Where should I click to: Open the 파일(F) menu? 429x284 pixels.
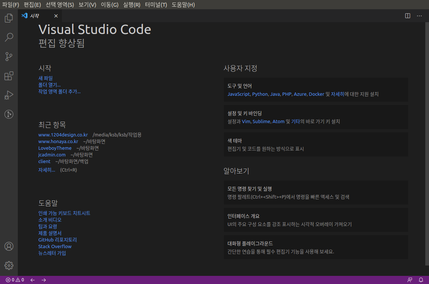[x=11, y=5]
